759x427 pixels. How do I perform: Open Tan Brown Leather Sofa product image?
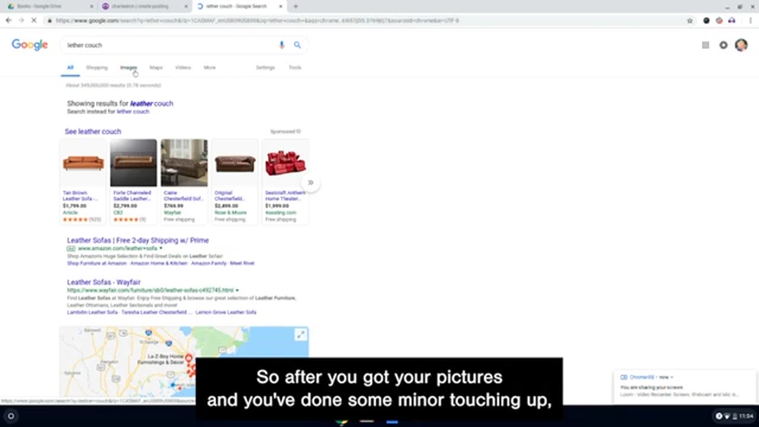pos(83,163)
